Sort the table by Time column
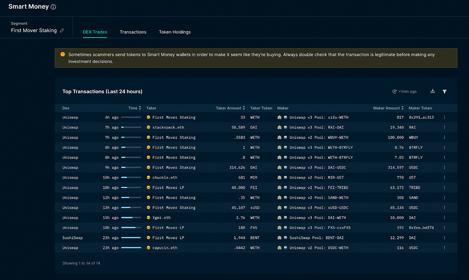The width and height of the screenshot is (469, 280). (135, 108)
